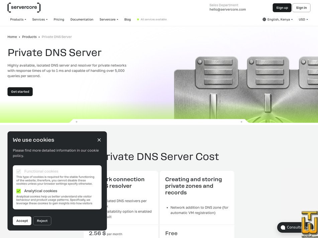Screen dimensions: 318x238
Task: Open the USD currency dropdown
Action: [x=303, y=19]
